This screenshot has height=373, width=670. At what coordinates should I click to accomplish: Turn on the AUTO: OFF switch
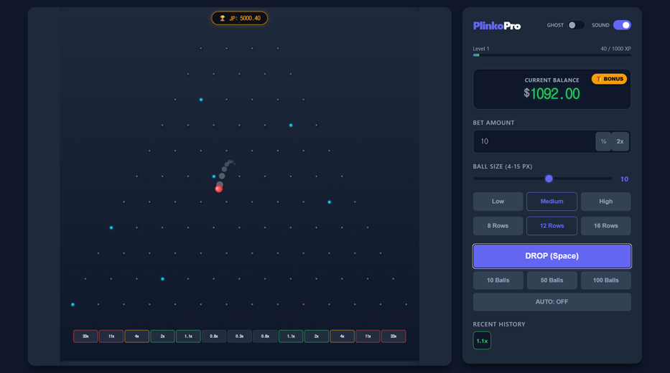click(x=552, y=302)
